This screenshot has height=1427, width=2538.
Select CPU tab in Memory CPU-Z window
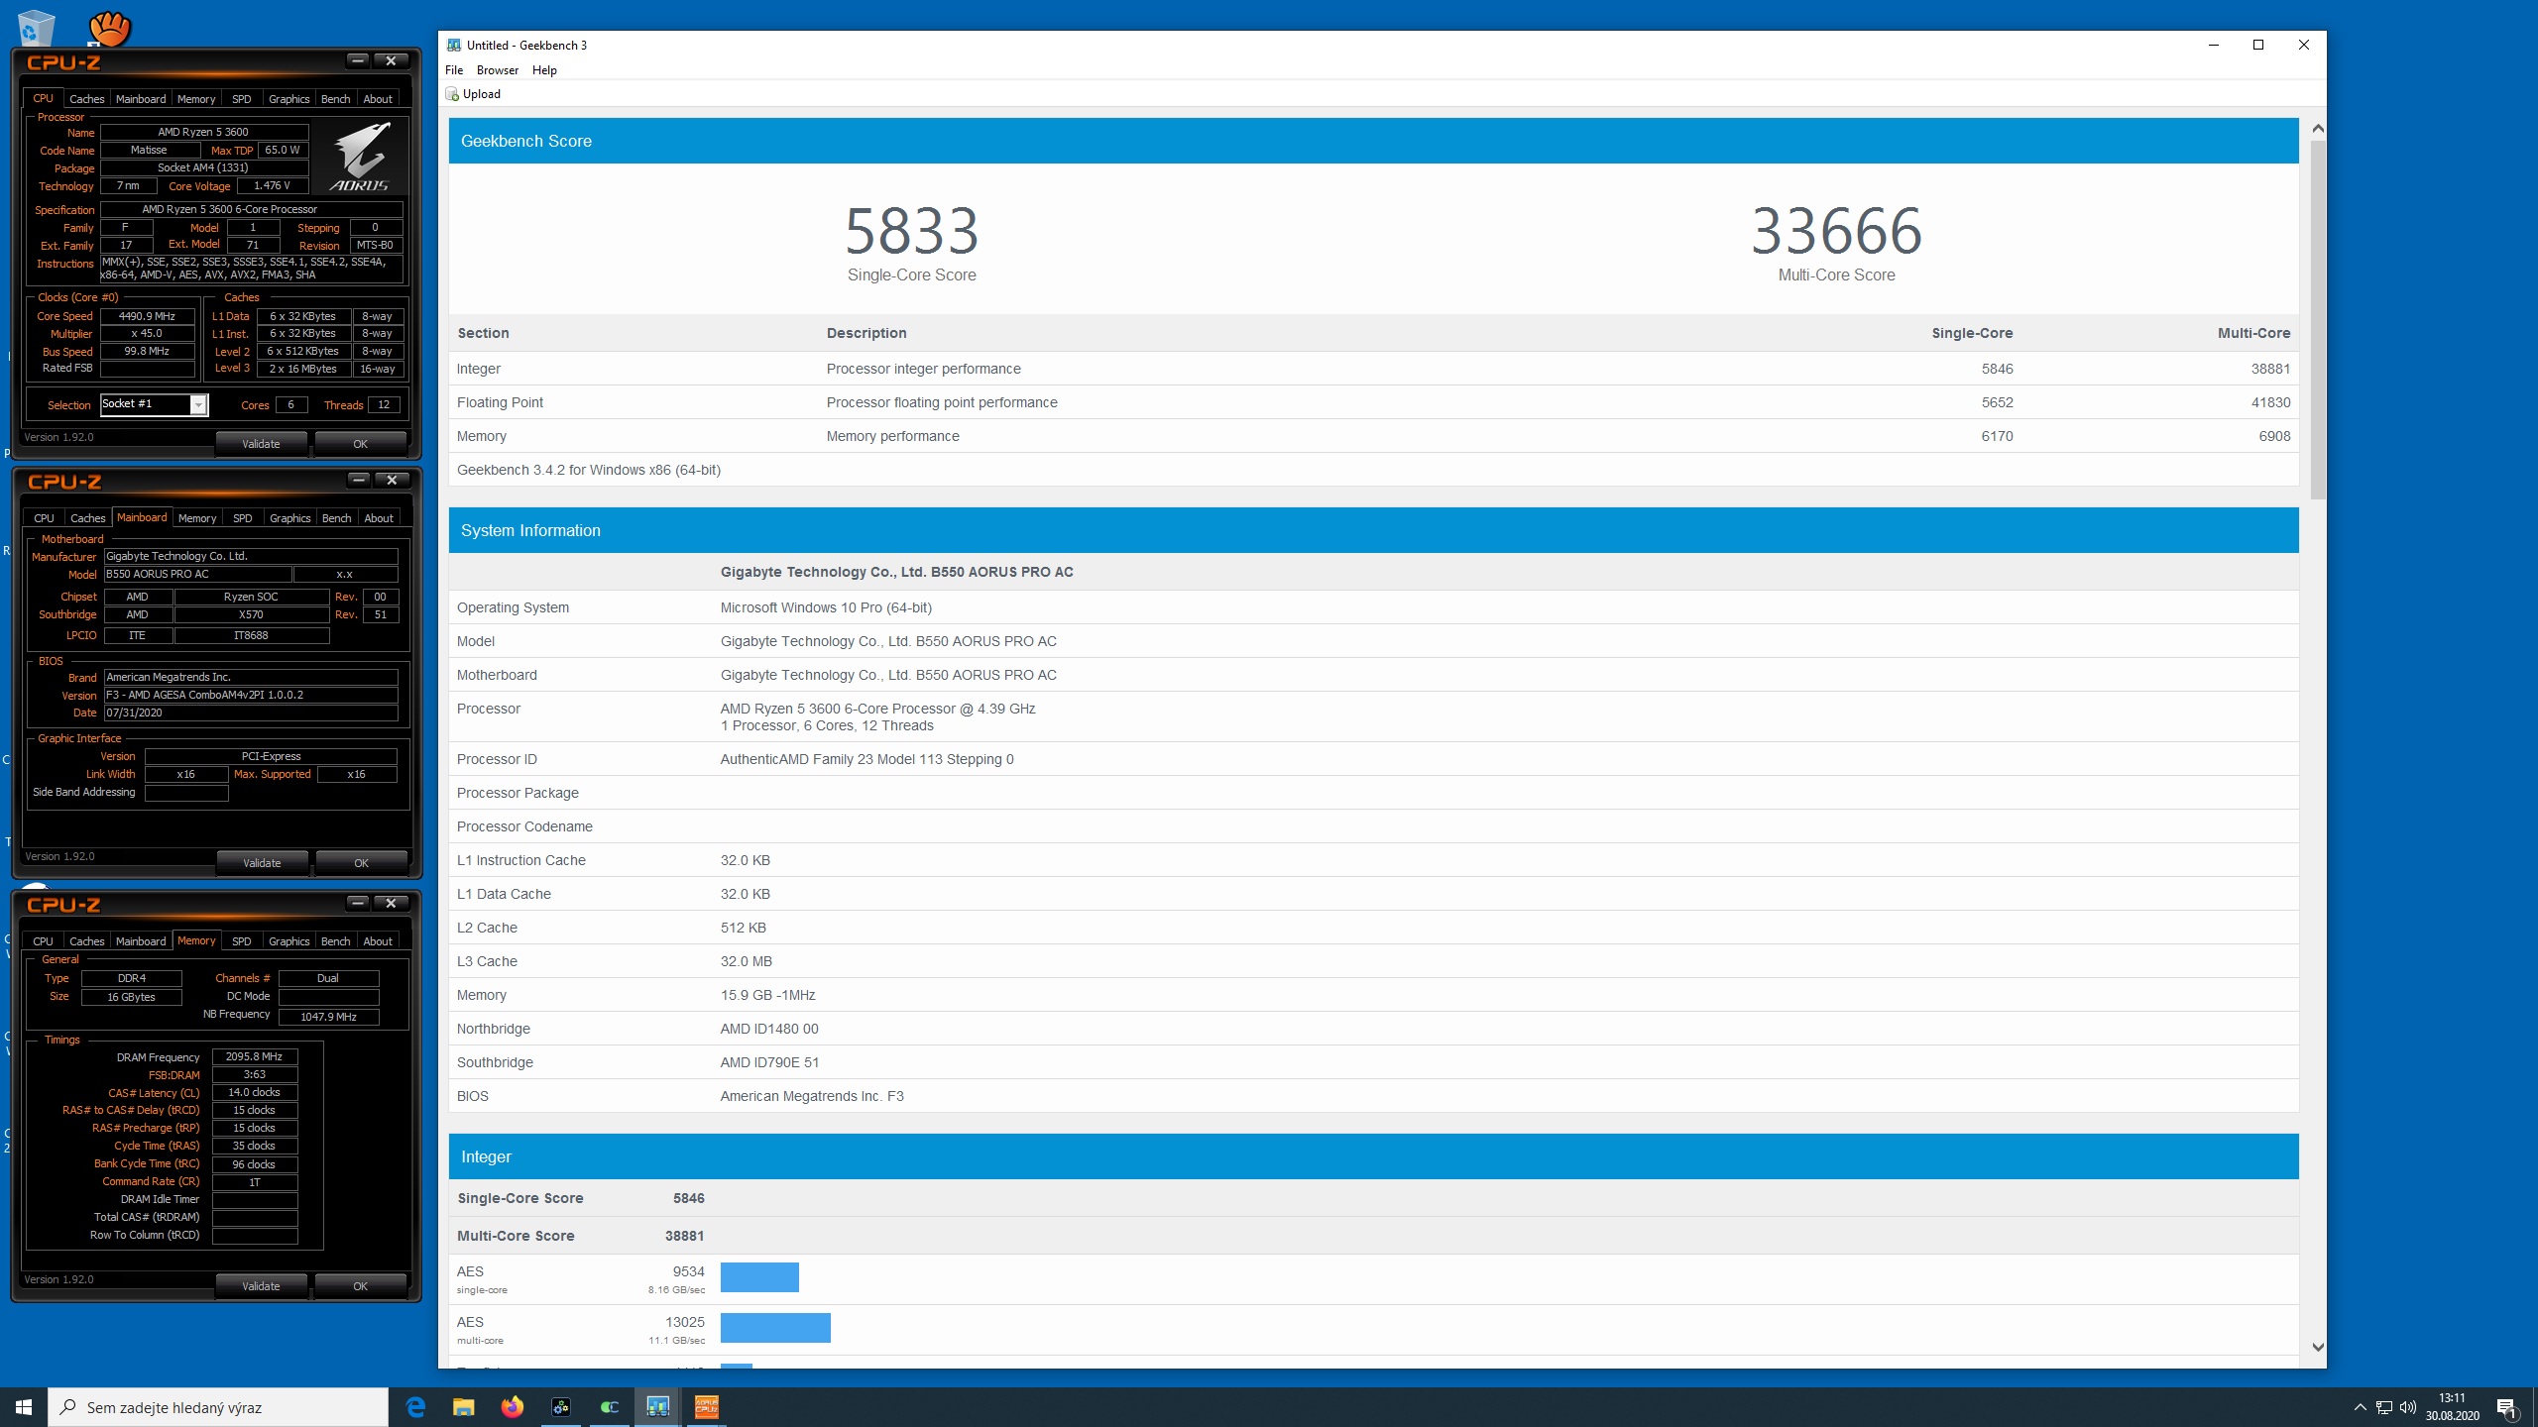coord(44,941)
